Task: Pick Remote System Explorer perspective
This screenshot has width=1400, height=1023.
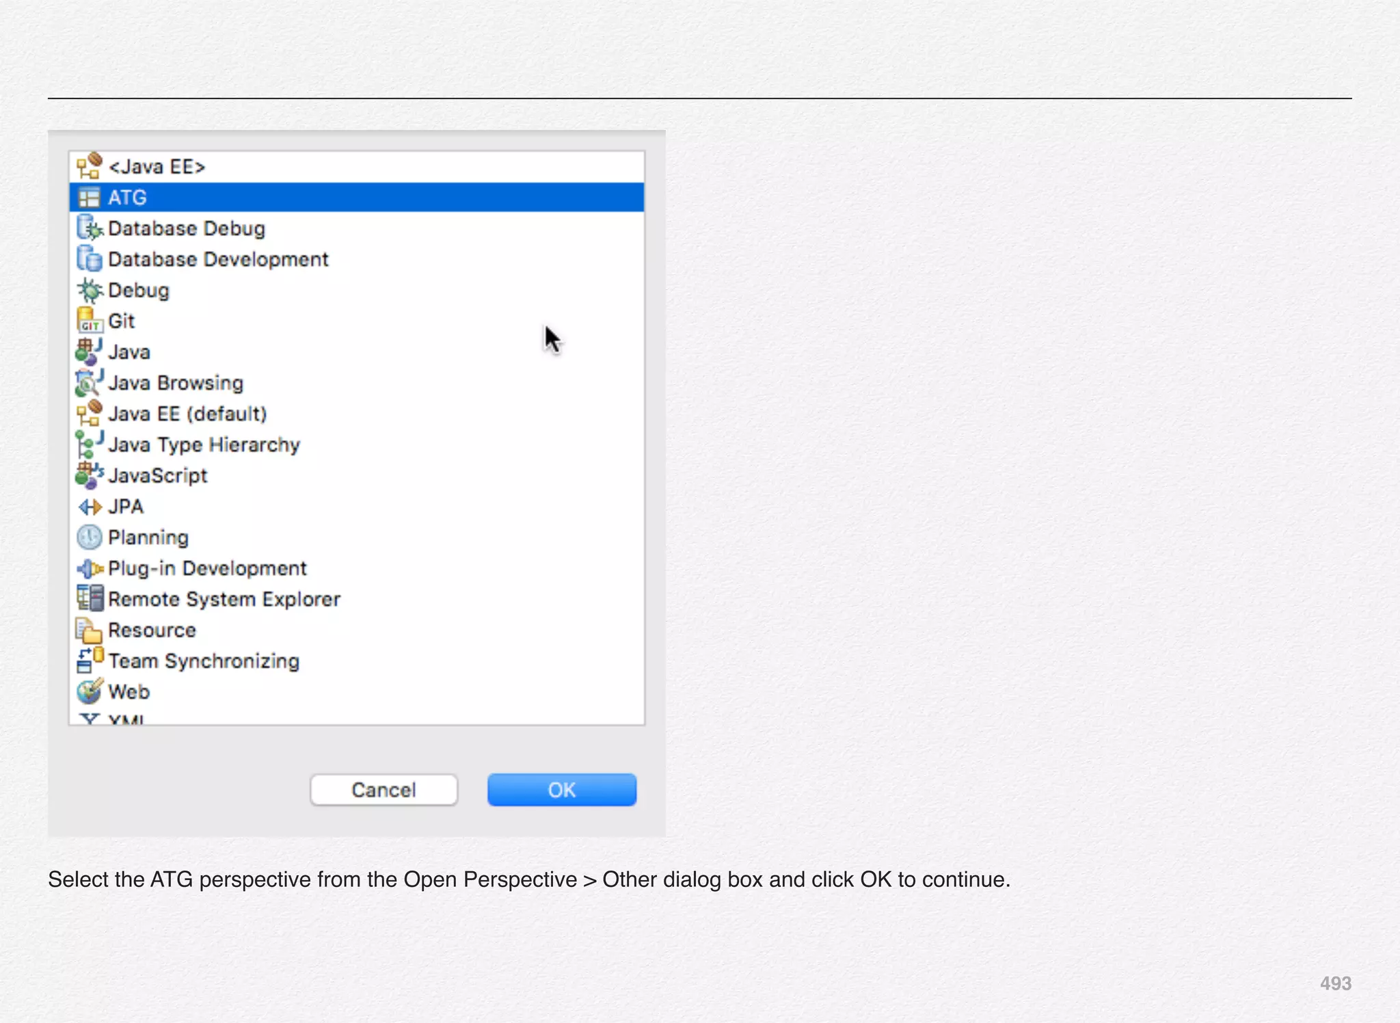Action: [357, 599]
